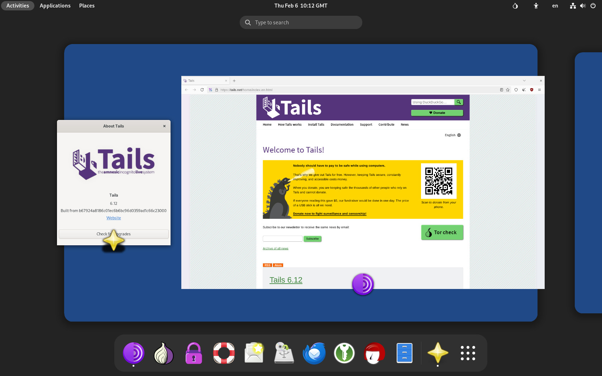The width and height of the screenshot is (602, 376).
Task: Click the donation QR code image
Action: [x=439, y=181]
